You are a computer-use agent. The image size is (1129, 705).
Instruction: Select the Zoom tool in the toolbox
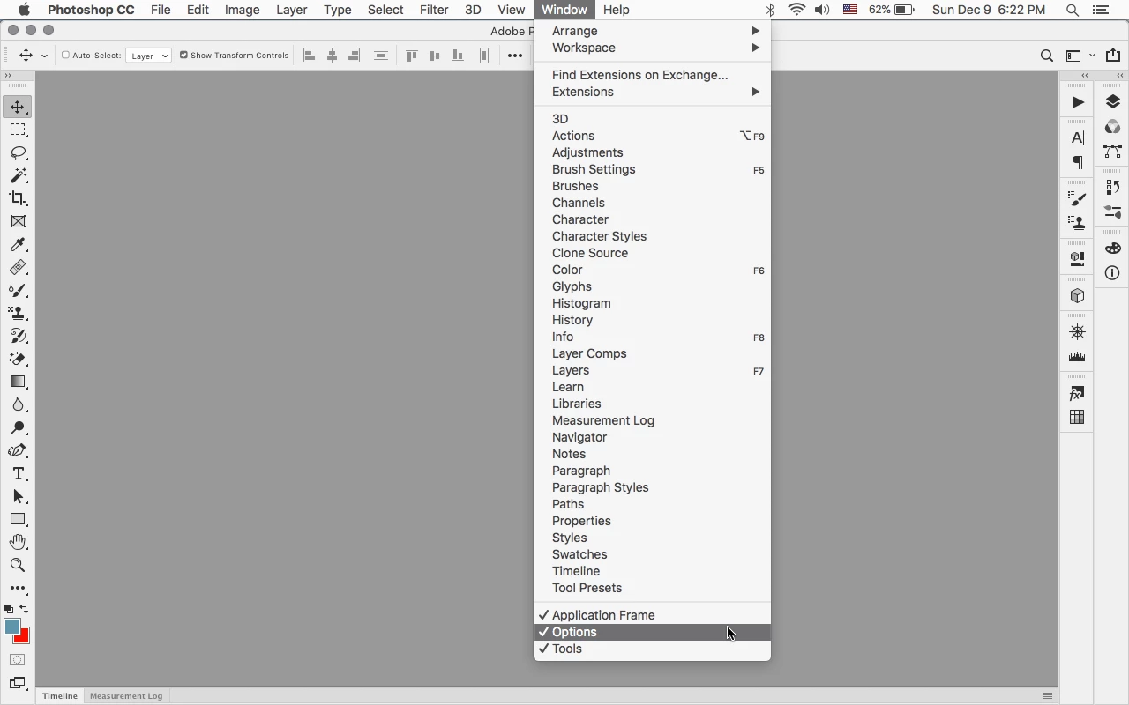click(x=18, y=565)
